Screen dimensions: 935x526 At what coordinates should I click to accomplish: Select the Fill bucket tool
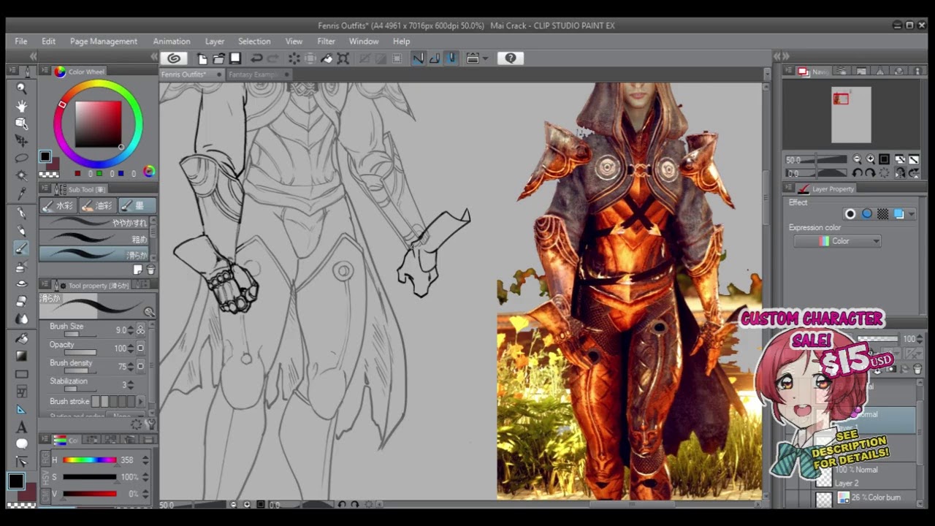(22, 338)
